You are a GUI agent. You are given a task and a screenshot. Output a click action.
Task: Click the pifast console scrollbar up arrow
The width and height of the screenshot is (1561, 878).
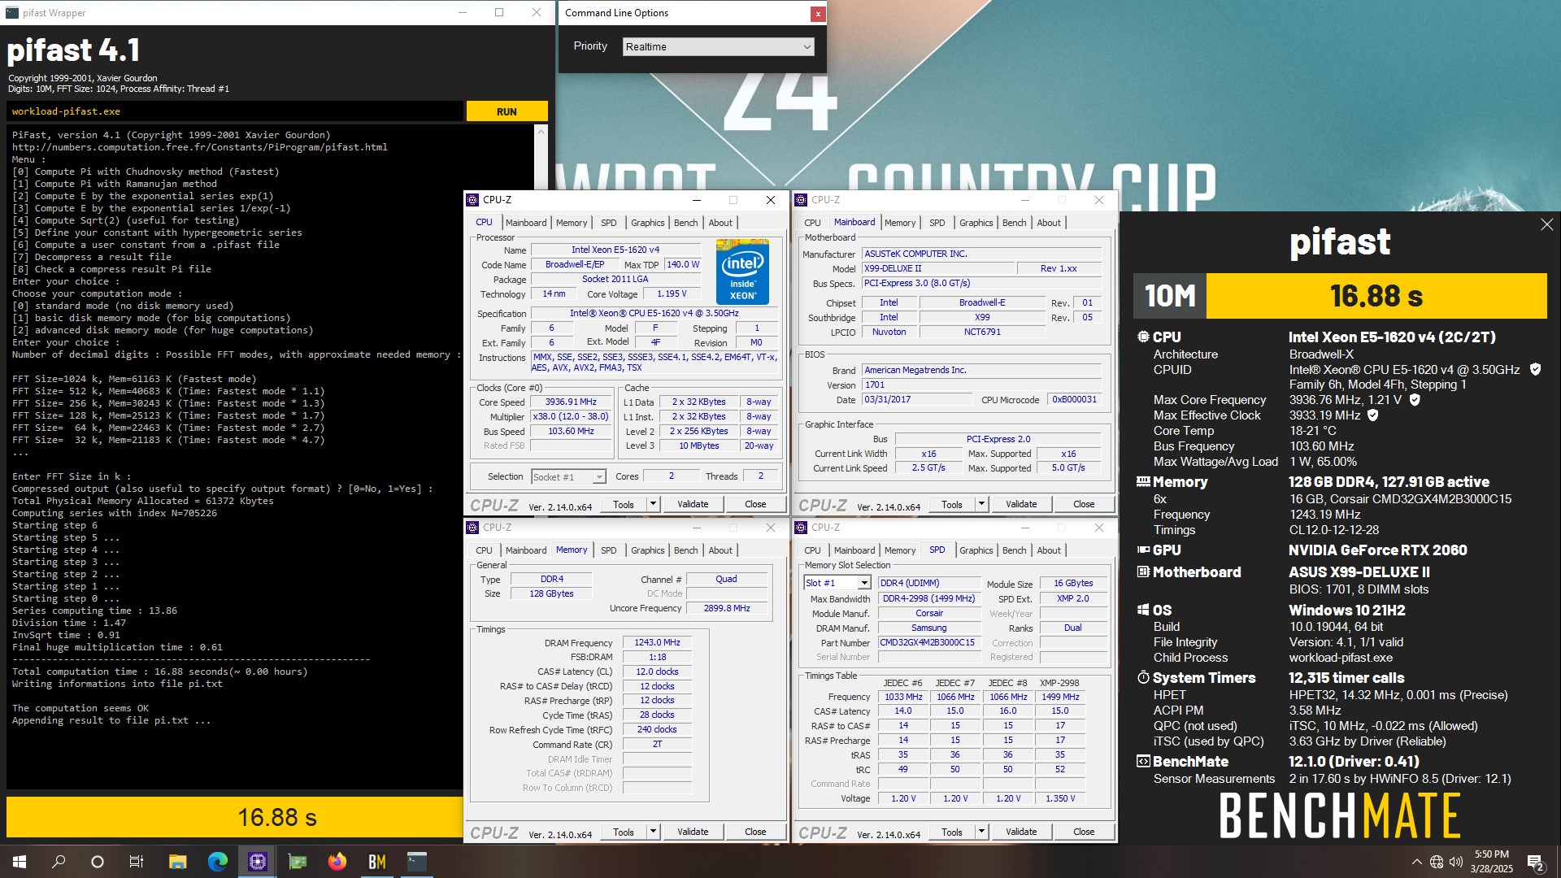541,131
